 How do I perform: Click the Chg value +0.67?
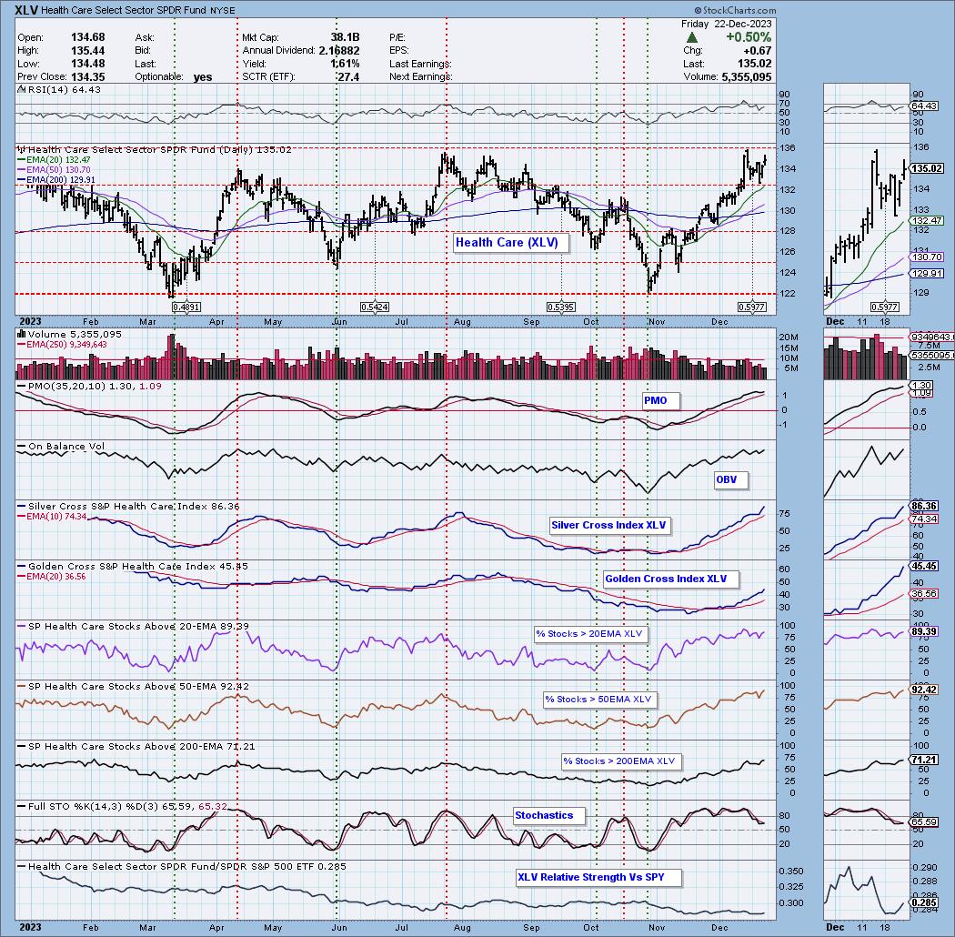[x=757, y=51]
